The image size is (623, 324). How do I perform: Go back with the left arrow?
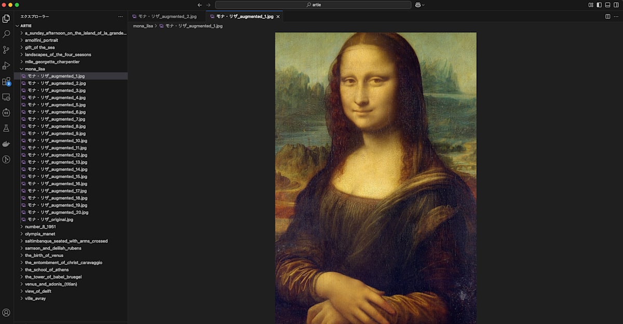click(200, 5)
